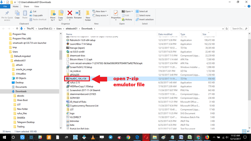Click This PC in the address bar
251x141 pixels.
[31, 29]
